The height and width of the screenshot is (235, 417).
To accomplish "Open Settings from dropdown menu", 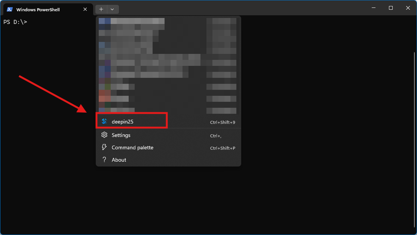I will [x=168, y=135].
